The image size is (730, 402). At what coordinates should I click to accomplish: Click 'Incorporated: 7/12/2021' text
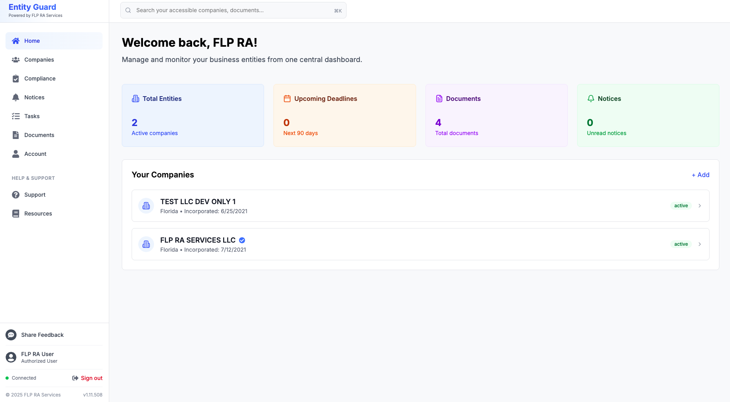coord(215,250)
